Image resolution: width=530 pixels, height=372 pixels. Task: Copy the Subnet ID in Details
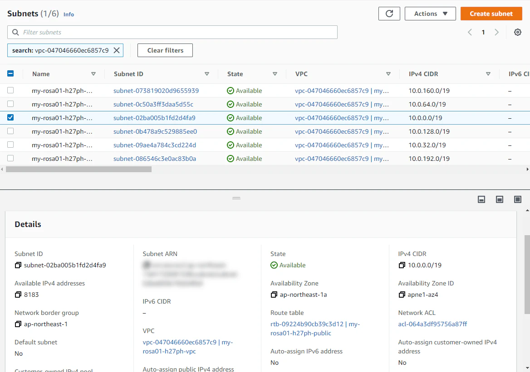[x=18, y=266]
